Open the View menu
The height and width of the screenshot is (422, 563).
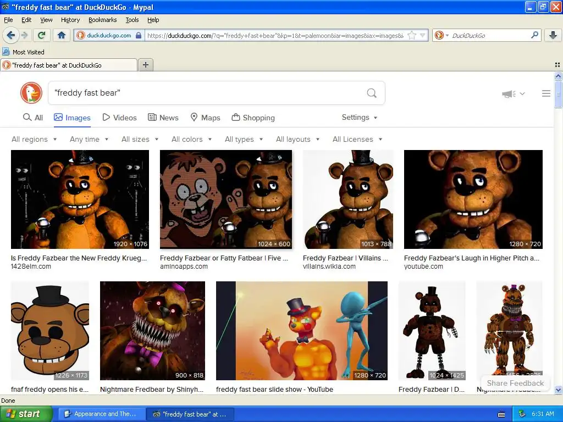[46, 20]
